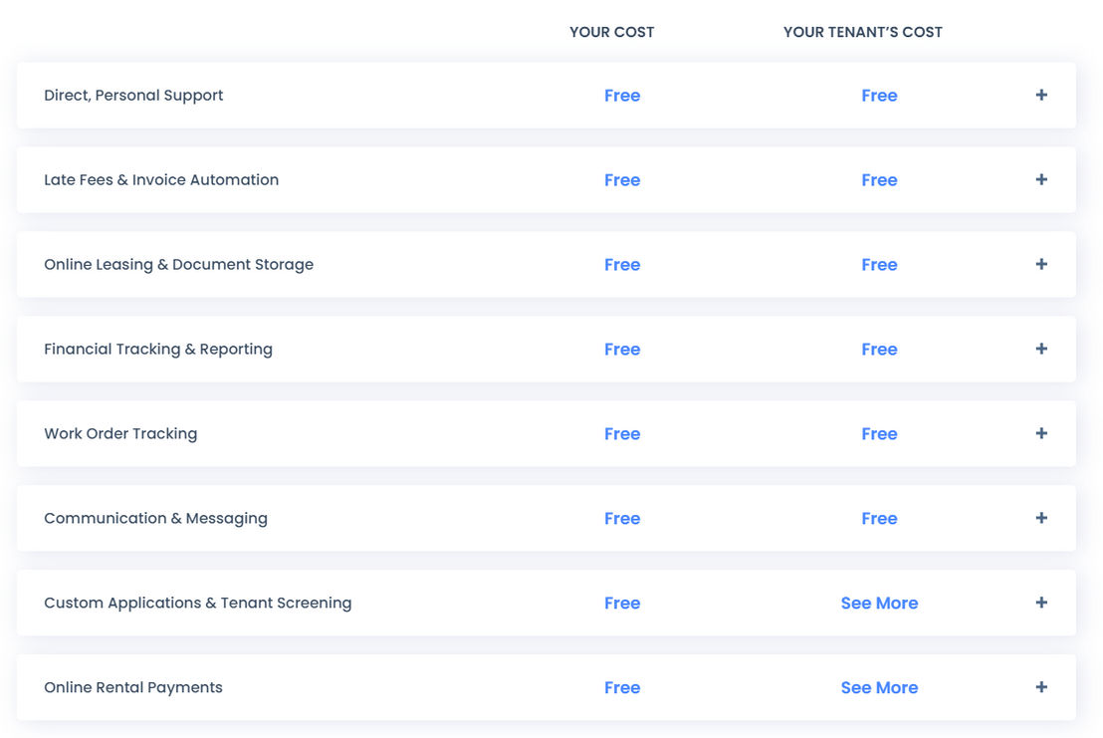1103x738 pixels.
Task: Click Tenant's Cost Free for Communication & Messaging
Action: (x=879, y=519)
